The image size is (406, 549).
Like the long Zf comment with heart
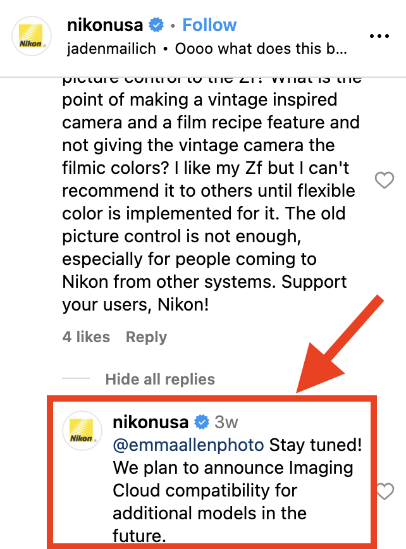coord(384,181)
